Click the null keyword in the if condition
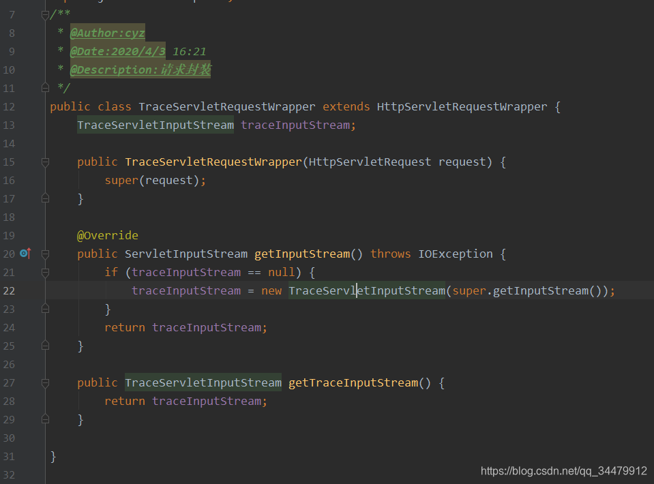Screen dimensions: 654x484 pyautogui.click(x=282, y=271)
